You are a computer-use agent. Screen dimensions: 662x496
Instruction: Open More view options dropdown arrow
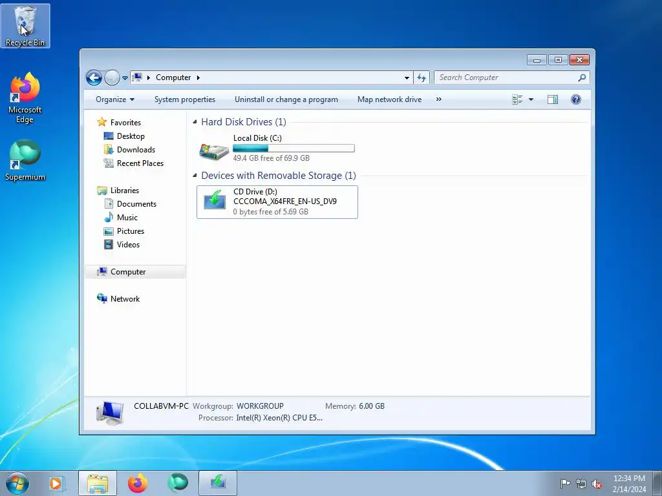531,99
